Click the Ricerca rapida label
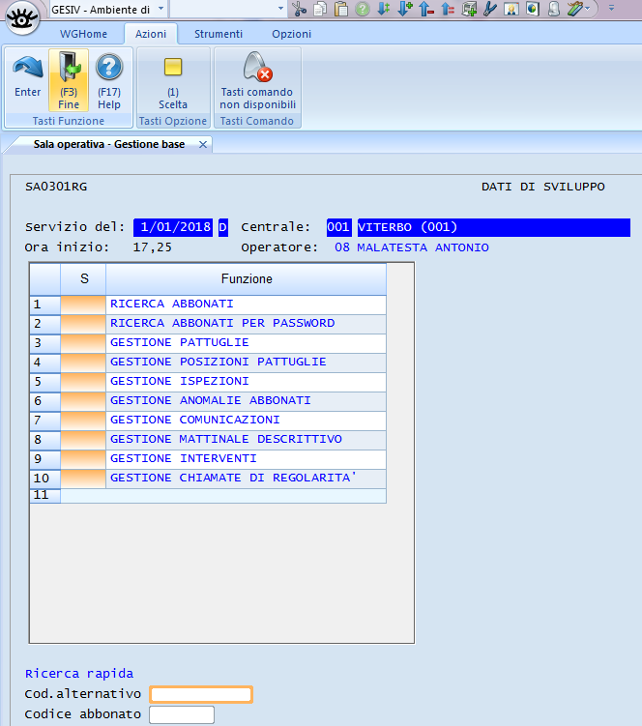Viewport: 642px width, 726px height. pos(79,674)
